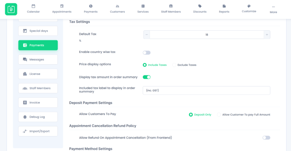Click Appointment Cancellation Refund Policy heading

pos(103,126)
